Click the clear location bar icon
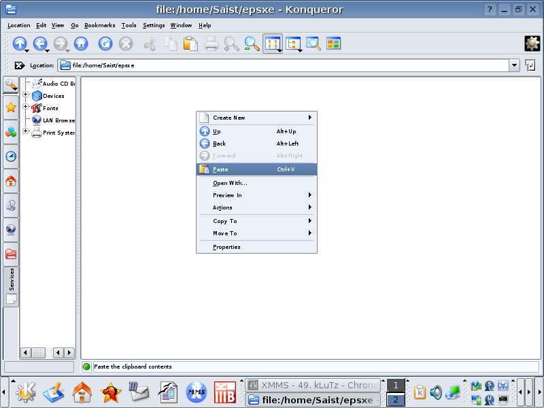This screenshot has width=544, height=408. [x=20, y=65]
